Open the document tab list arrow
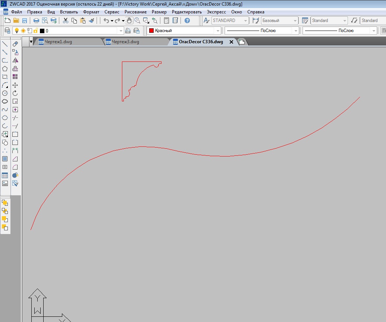 click(x=31, y=42)
